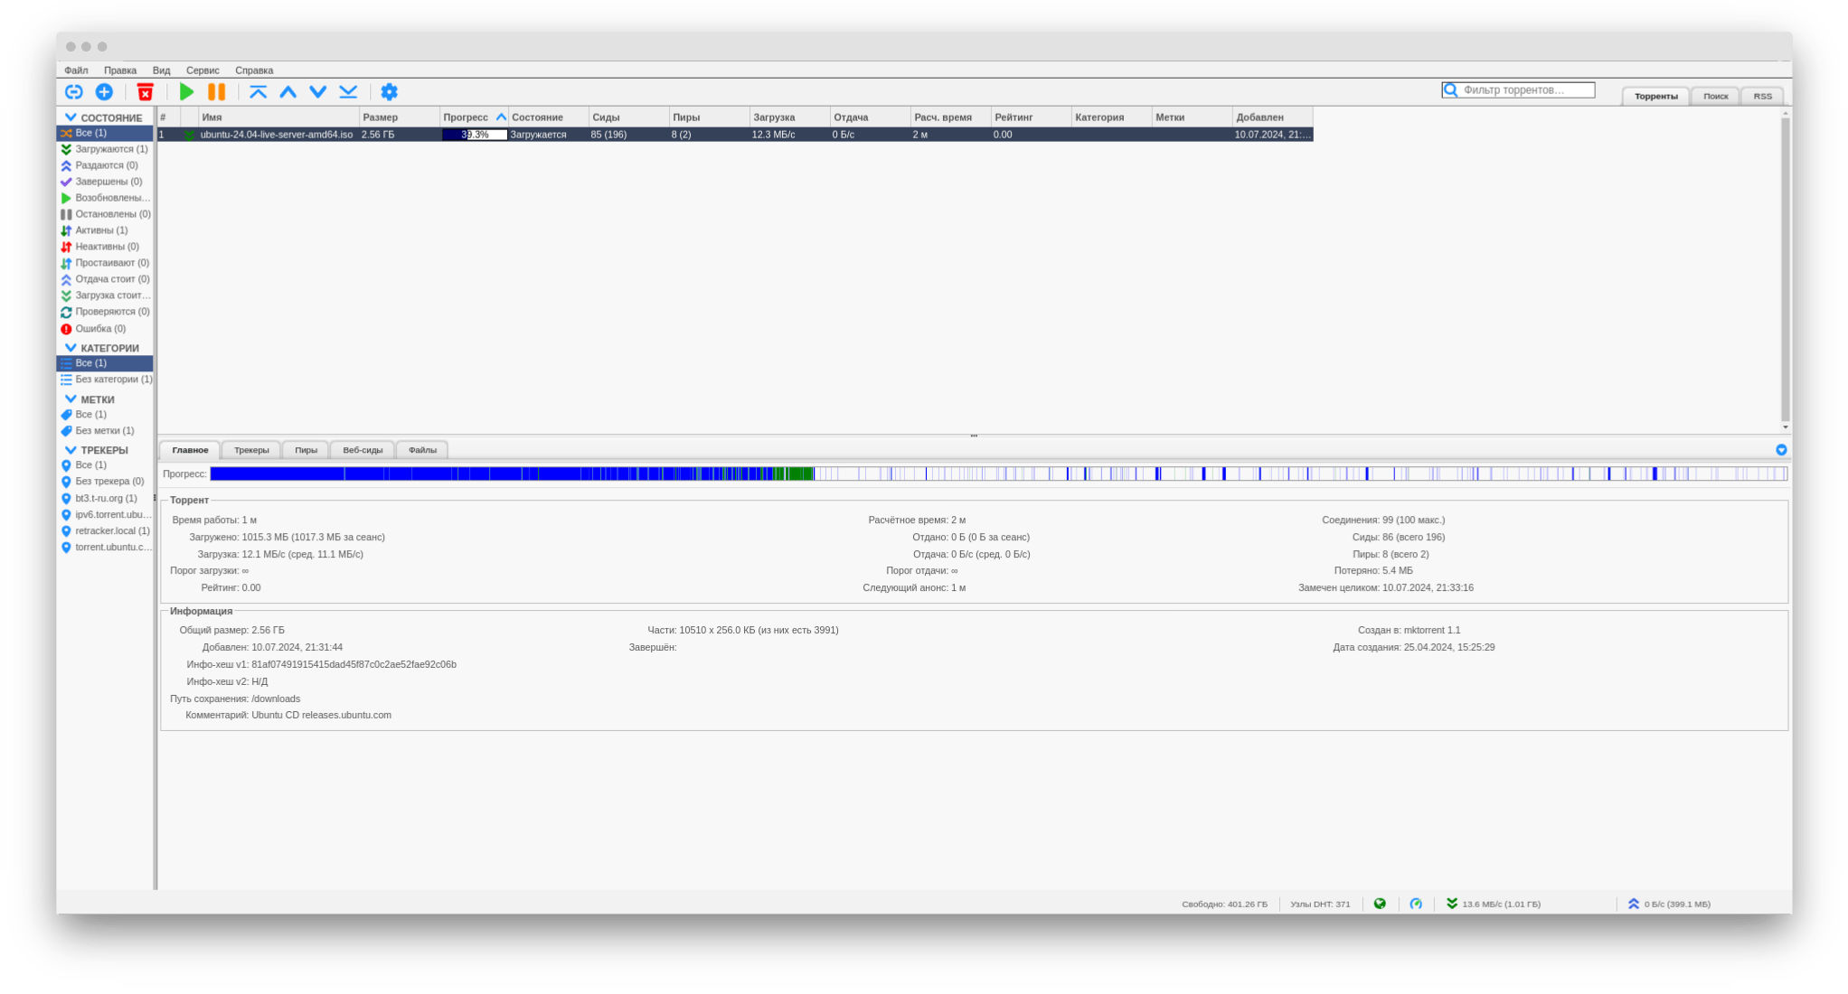Image resolution: width=1848 pixels, height=994 pixels.
Task: Sort by the Имя column header
Action: (278, 117)
